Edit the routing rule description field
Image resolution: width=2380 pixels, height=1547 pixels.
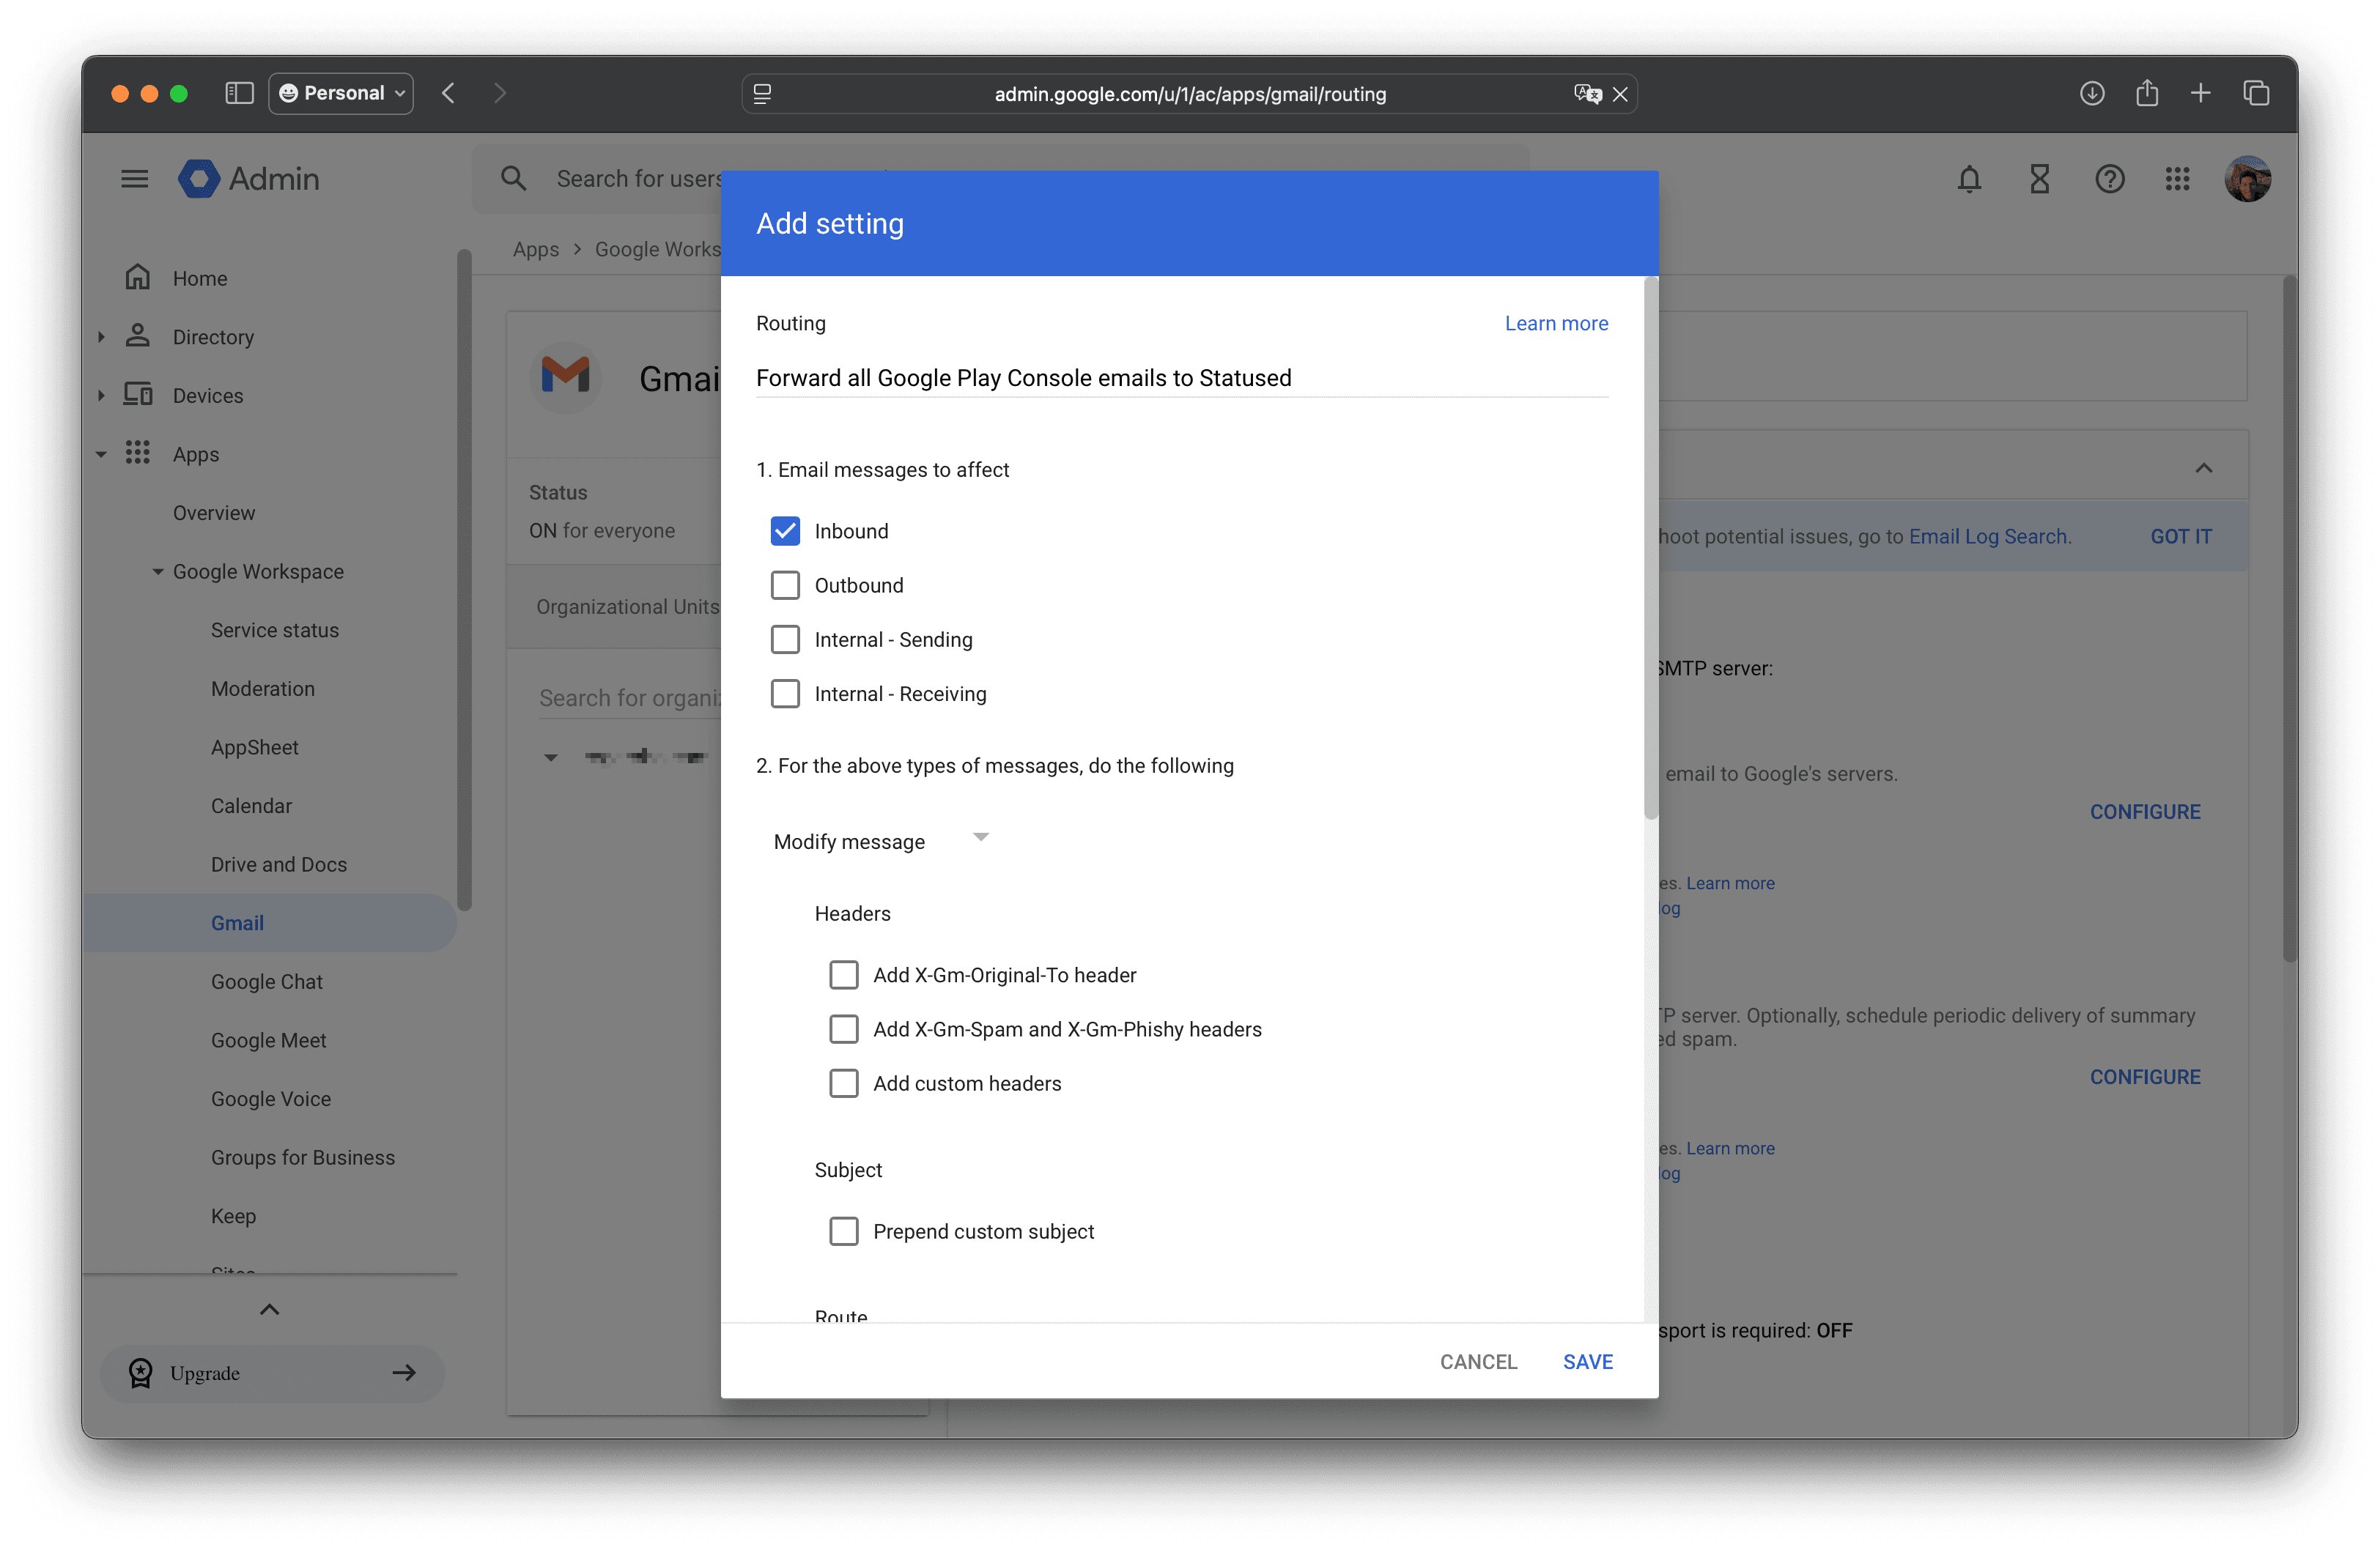1180,378
